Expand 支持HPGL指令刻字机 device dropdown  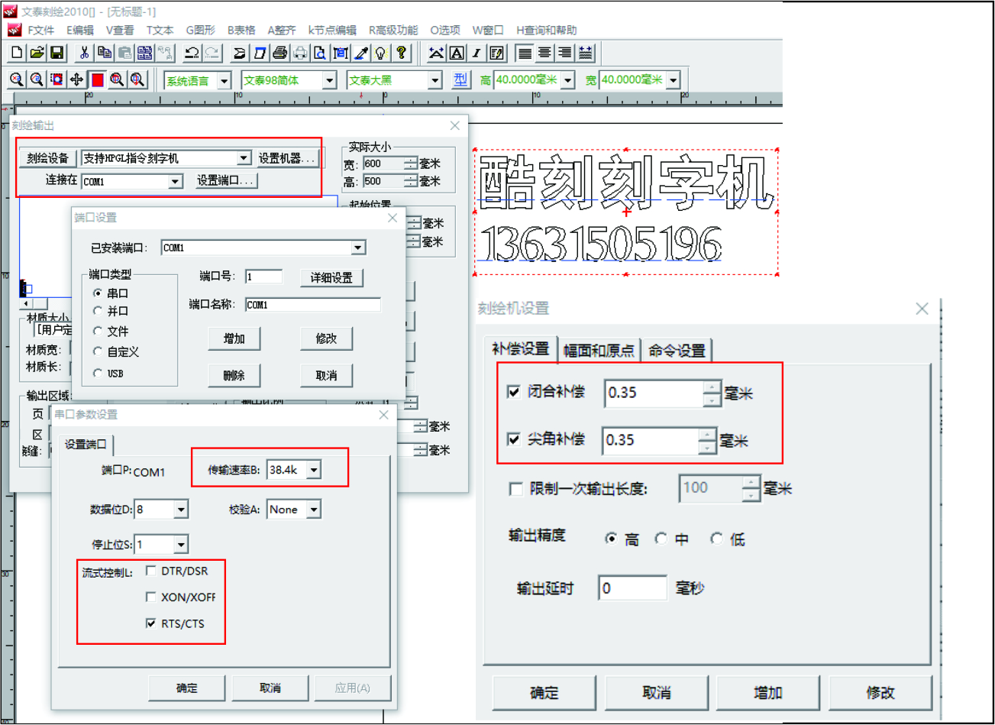244,158
